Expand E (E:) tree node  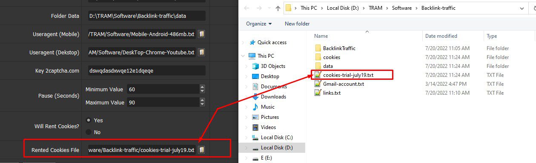coord(247,158)
